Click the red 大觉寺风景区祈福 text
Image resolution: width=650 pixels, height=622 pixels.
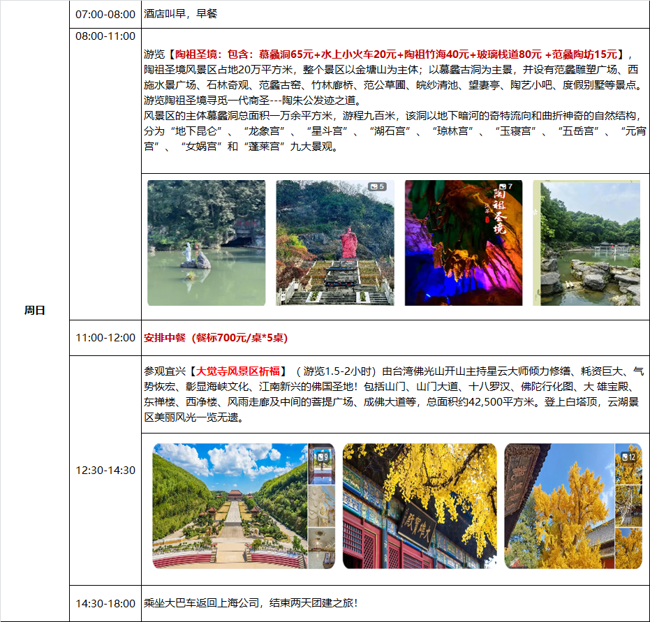[241, 370]
